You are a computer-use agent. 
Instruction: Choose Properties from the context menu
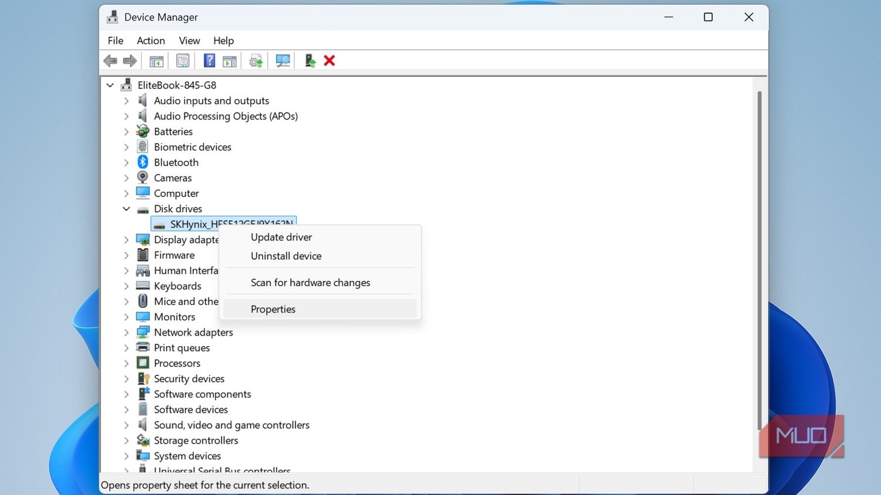click(320, 309)
